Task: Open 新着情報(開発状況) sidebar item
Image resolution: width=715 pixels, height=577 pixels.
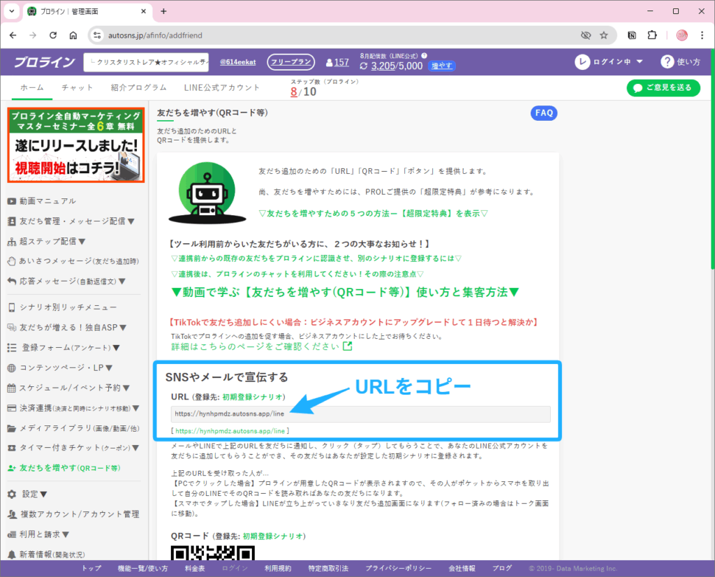Action: pos(46,554)
